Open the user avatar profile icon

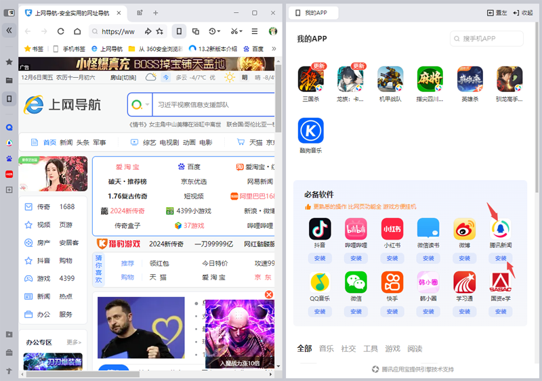[273, 31]
